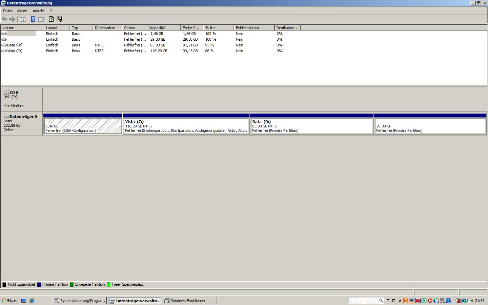
Task: Switch to Windows-Funktionen taskbar button
Action: tap(190, 301)
